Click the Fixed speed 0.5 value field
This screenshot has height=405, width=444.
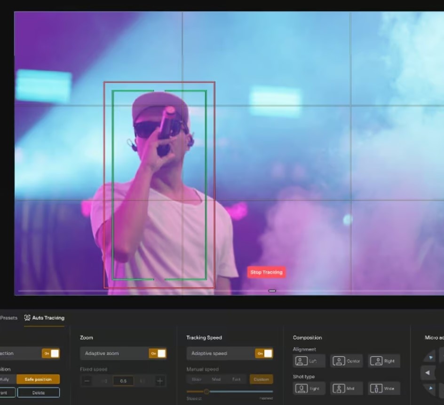(x=123, y=381)
